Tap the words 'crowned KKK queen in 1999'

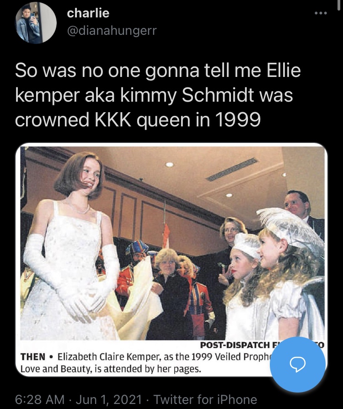[138, 120]
